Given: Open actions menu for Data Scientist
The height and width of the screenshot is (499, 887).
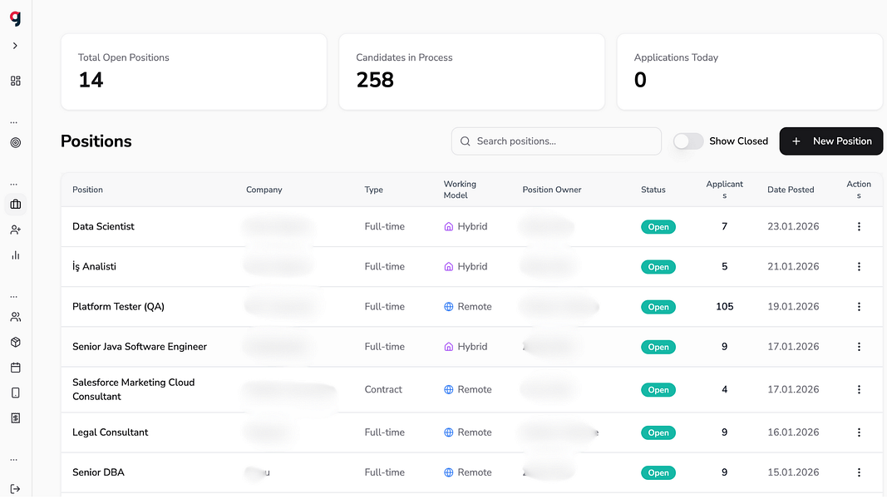Looking at the screenshot, I should point(859,226).
